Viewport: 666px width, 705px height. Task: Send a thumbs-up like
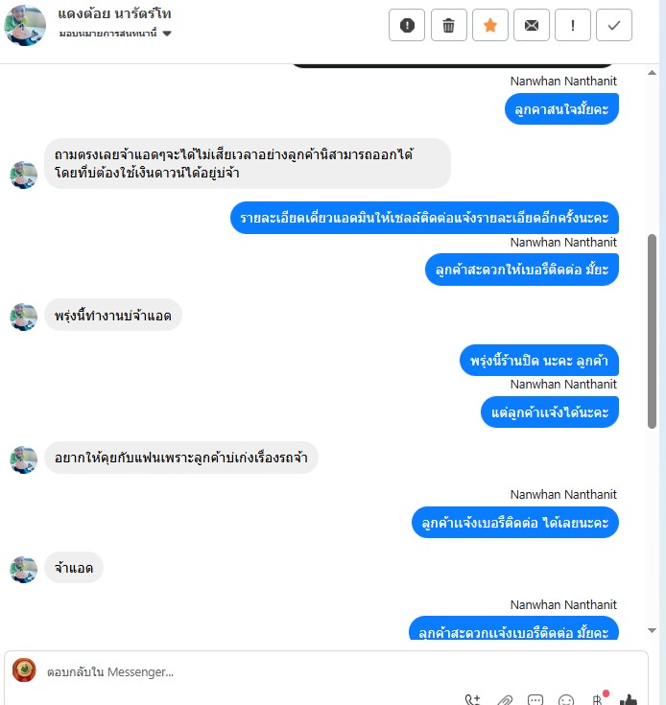pos(629,699)
